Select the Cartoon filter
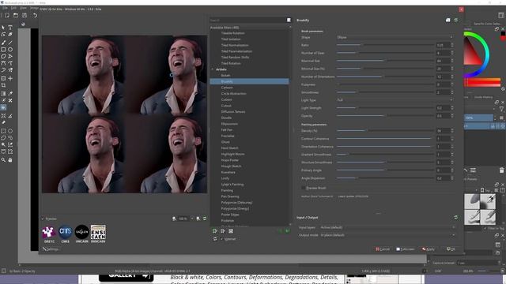The width and height of the screenshot is (506, 284). click(227, 88)
